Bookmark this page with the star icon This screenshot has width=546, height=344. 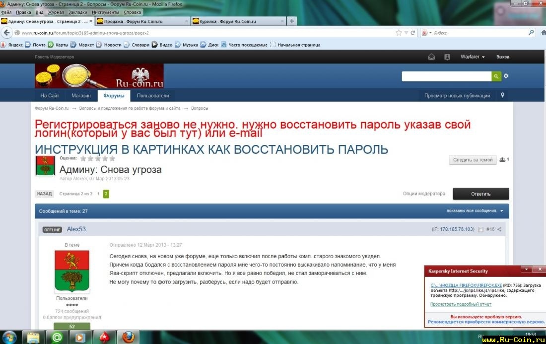click(x=399, y=33)
